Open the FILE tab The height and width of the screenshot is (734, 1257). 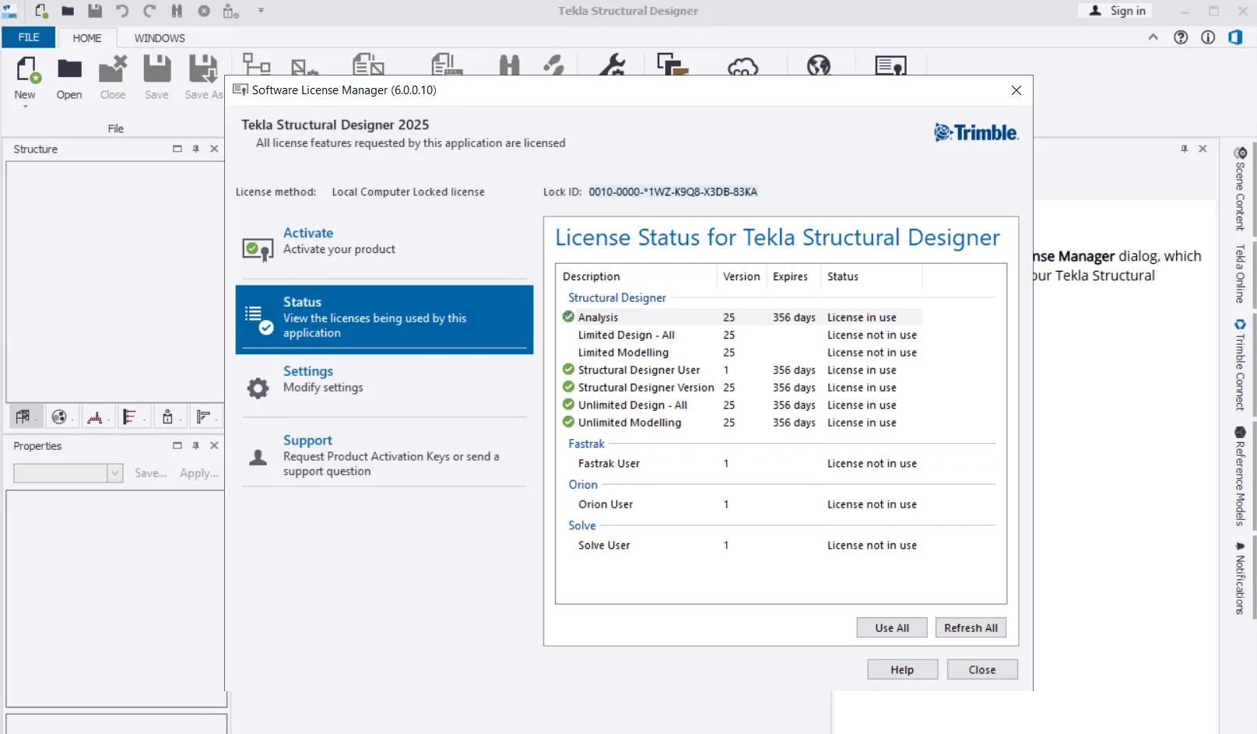point(29,37)
